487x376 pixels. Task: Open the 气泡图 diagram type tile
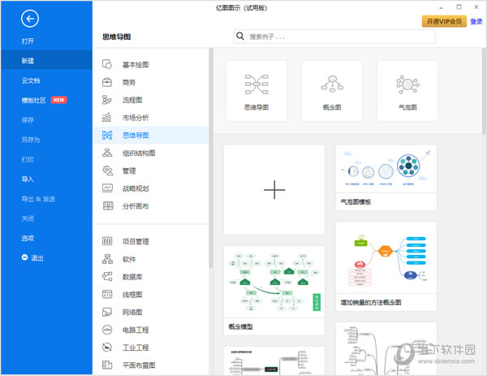click(407, 91)
